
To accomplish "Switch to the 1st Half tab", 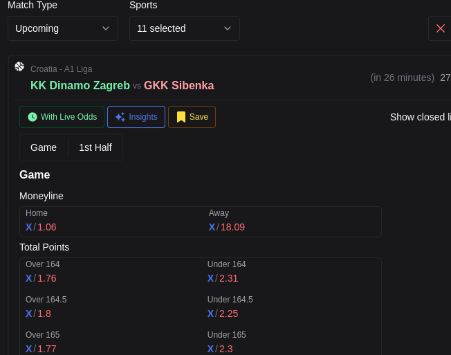I will click(95, 147).
